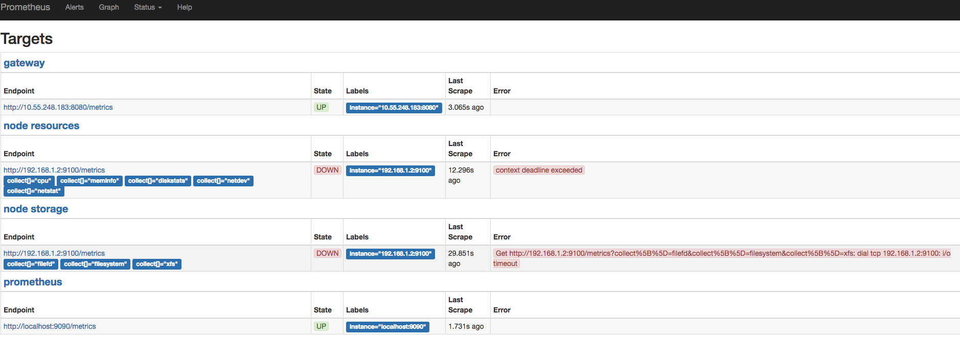Open endpoint http://10.55.248.183:8080/metrics

click(x=58, y=107)
